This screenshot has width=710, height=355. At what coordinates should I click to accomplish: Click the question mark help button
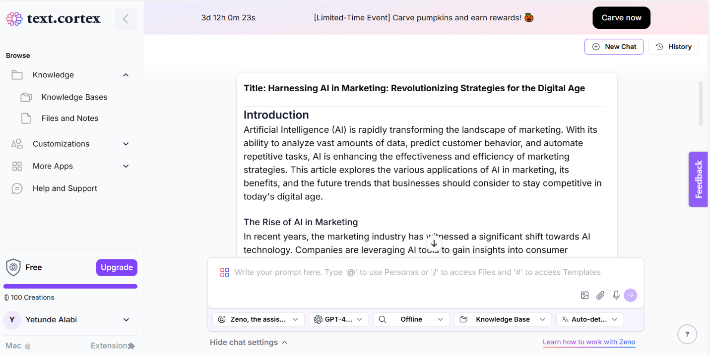pyautogui.click(x=687, y=334)
